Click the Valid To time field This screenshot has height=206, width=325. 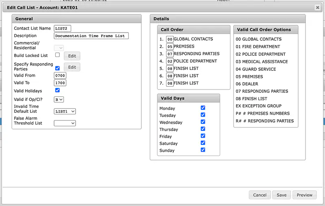click(60, 83)
